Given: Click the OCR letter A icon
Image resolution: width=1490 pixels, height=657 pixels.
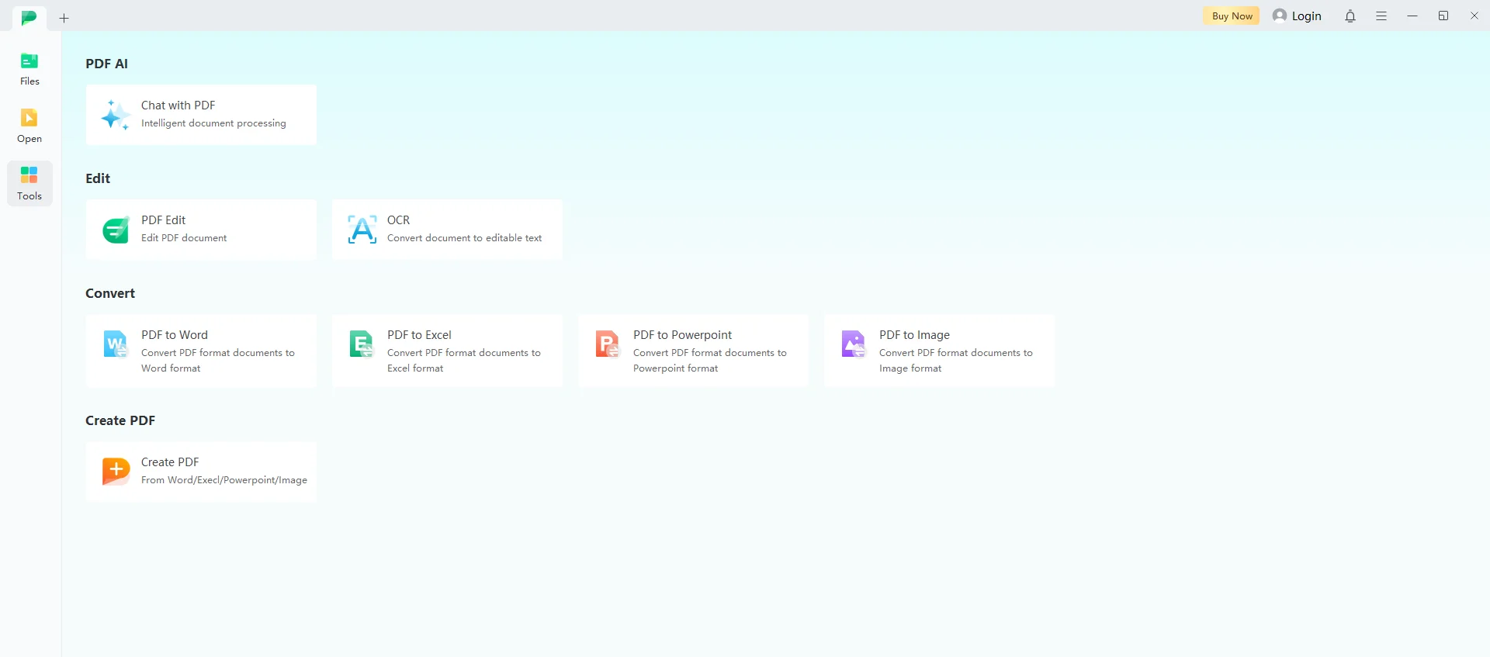Looking at the screenshot, I should [x=362, y=230].
